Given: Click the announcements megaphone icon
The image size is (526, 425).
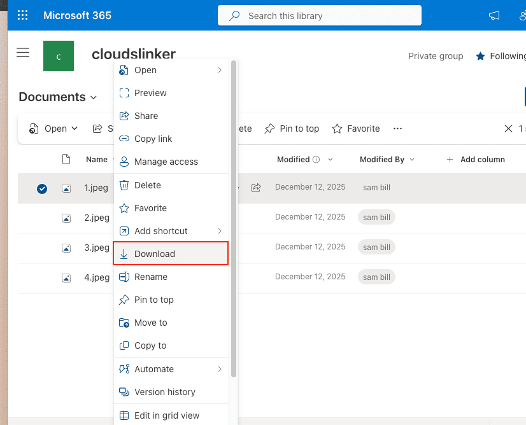Looking at the screenshot, I should (x=494, y=15).
